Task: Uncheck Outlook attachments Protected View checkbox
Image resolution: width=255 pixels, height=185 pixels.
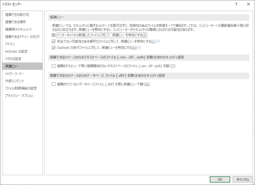Action: tap(53, 47)
